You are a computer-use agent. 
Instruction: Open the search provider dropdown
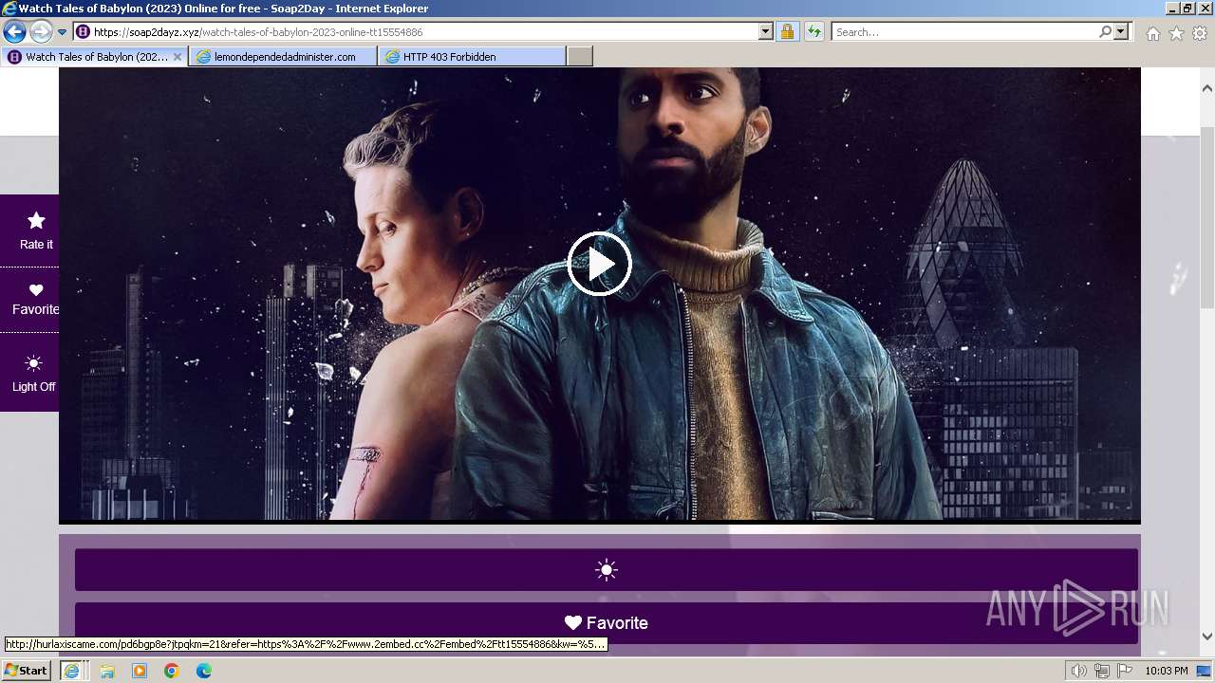point(1121,31)
